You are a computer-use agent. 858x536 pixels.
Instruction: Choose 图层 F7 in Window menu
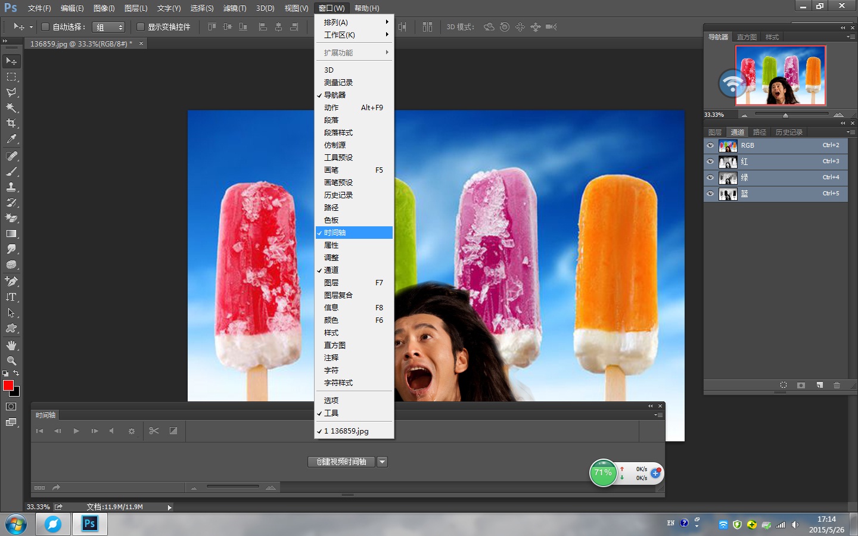pyautogui.click(x=354, y=283)
